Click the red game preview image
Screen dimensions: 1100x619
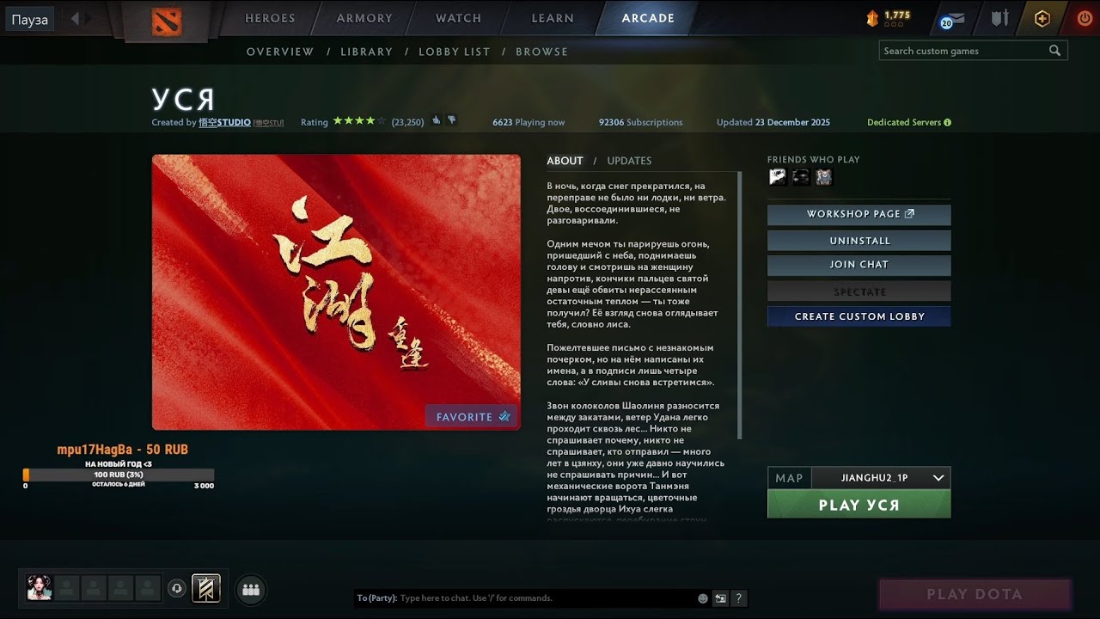pyautogui.click(x=336, y=292)
